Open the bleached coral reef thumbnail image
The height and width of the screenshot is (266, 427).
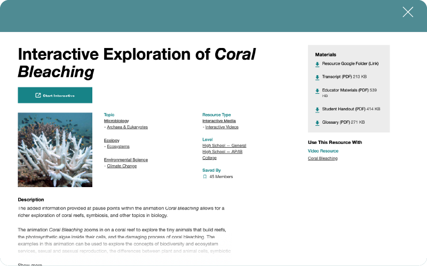55,150
